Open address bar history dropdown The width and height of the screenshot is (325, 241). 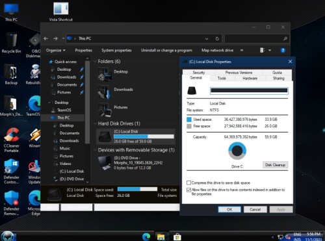coord(207,39)
